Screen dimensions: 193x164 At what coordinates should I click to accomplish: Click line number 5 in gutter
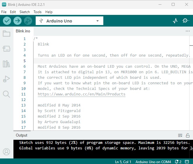25,61
